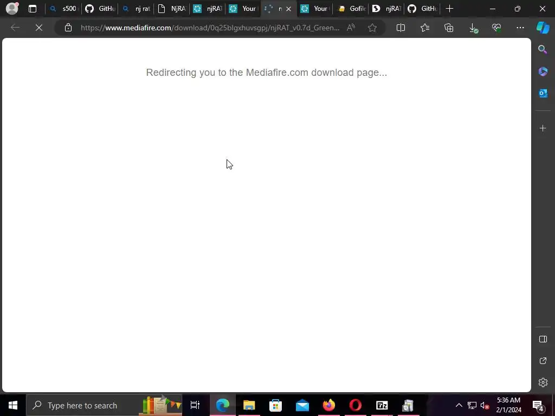This screenshot has height=416, width=555.
Task: Open 7-Zip from taskbar
Action: (x=382, y=405)
